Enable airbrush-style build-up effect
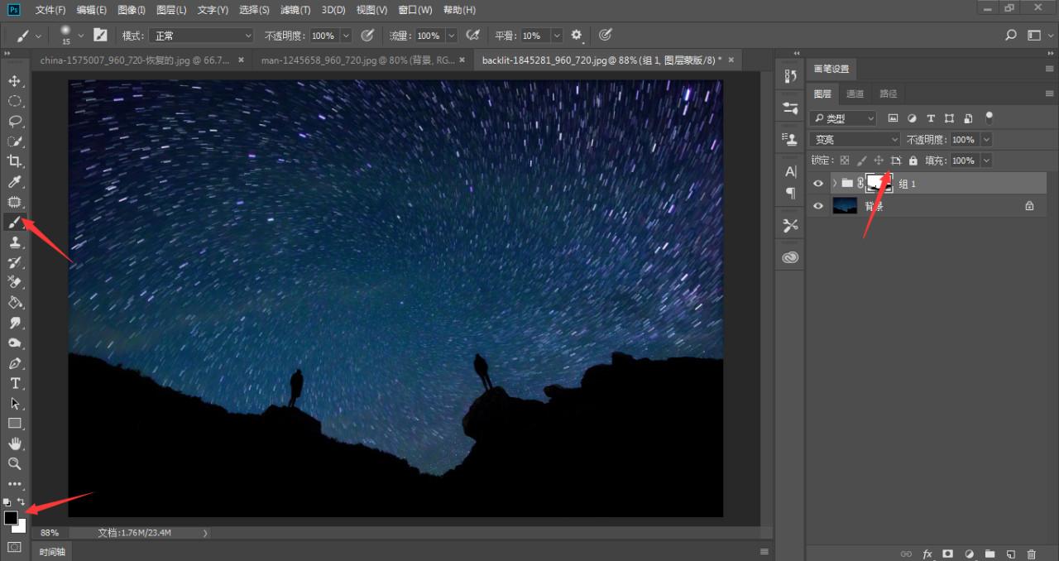 (473, 36)
